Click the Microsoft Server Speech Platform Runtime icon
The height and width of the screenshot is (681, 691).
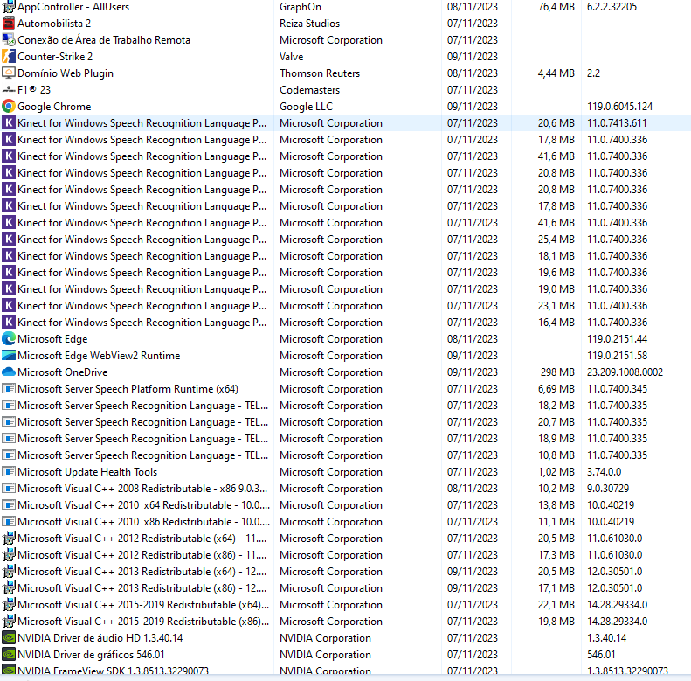click(9, 388)
